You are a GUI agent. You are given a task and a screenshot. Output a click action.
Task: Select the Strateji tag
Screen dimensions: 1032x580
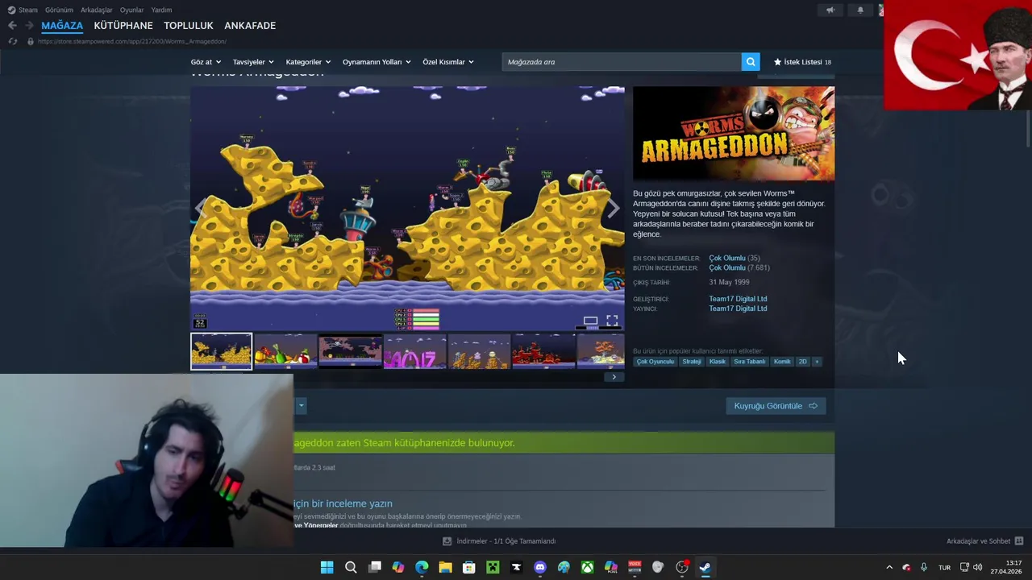[x=692, y=362]
